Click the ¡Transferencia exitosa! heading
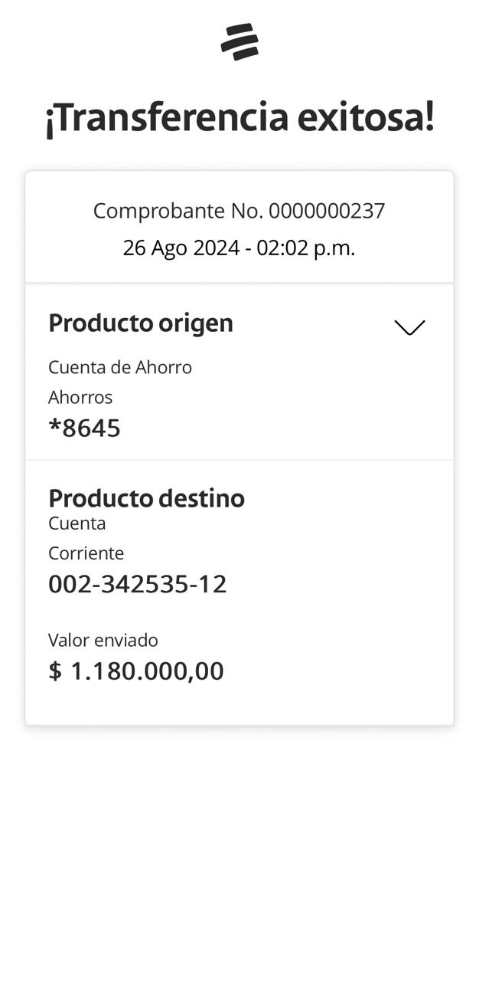479x981 pixels. point(239,117)
